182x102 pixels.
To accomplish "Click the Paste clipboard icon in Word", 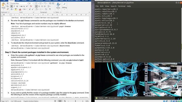I will 3,5.
